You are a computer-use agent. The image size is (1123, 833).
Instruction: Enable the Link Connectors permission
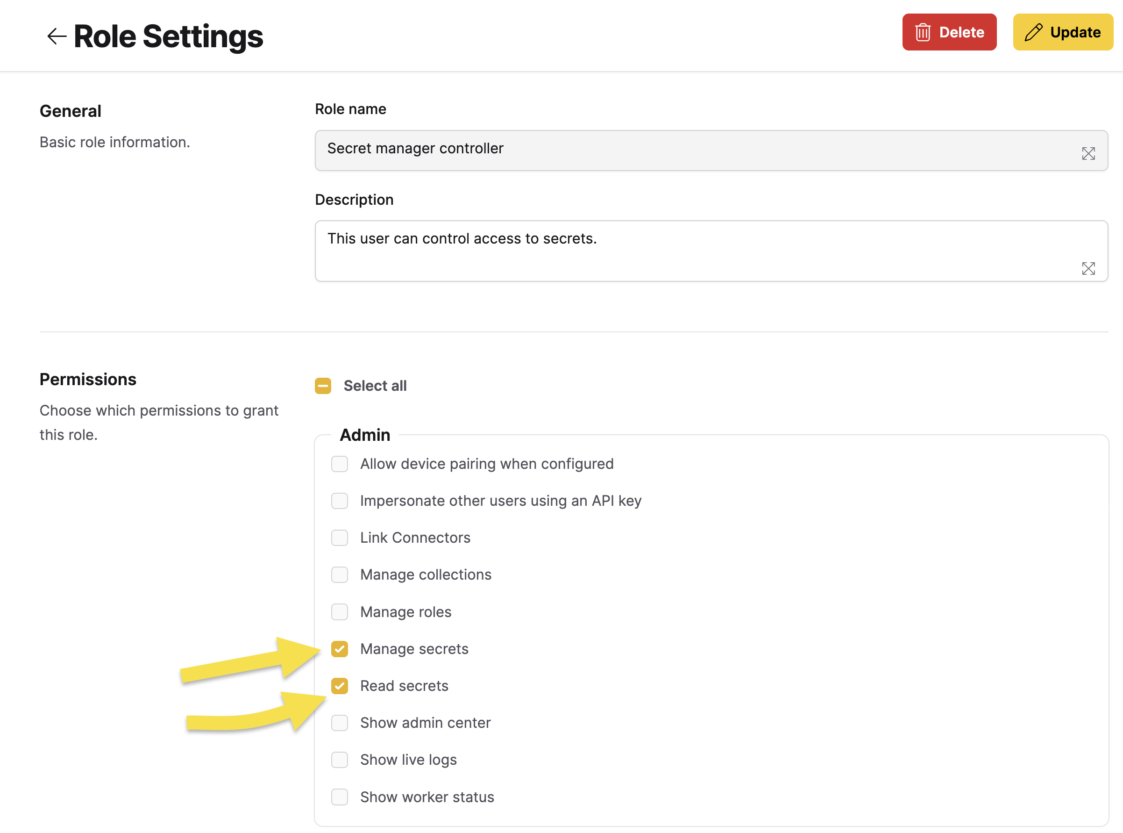click(340, 538)
